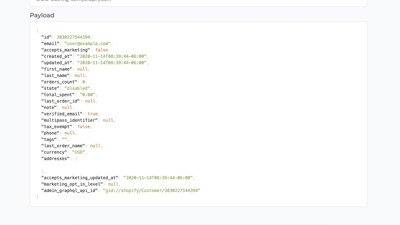Viewport: 400px width, 225px height.
Task: Click the "disabled" state value
Action: [77, 88]
